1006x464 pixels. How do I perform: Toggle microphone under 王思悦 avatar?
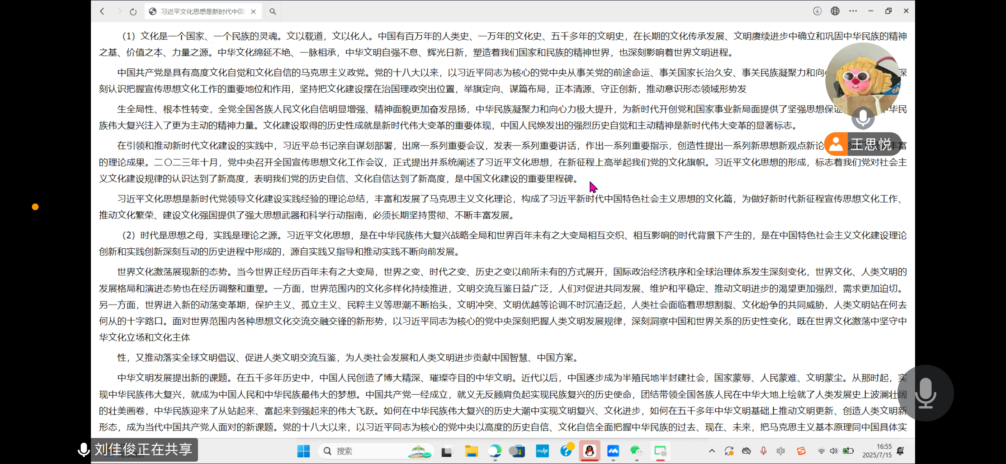863,118
